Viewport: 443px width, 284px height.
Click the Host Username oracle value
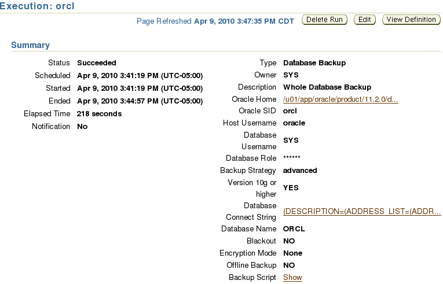point(294,123)
